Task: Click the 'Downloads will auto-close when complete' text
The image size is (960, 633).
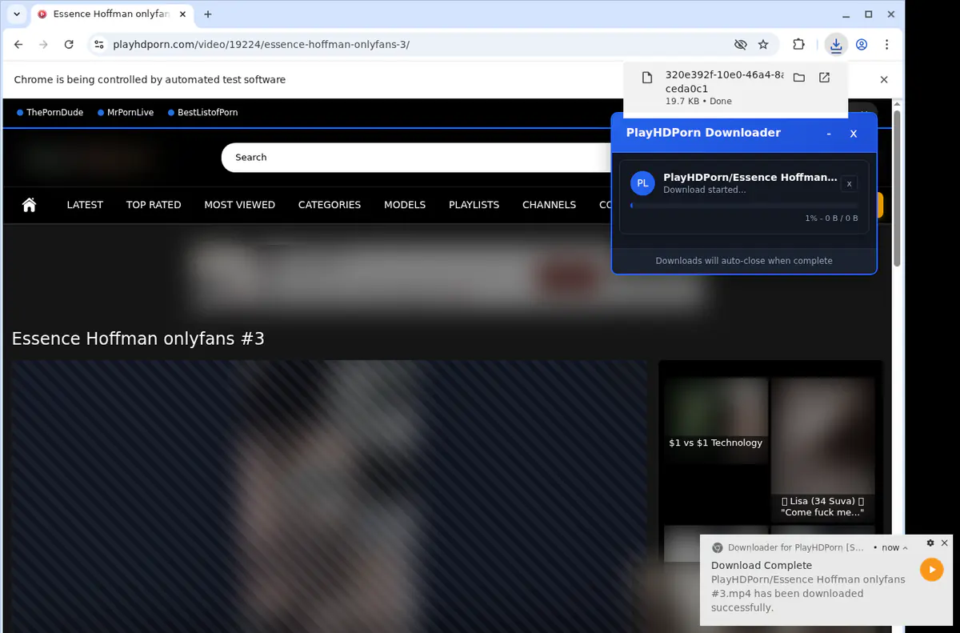Action: (744, 261)
